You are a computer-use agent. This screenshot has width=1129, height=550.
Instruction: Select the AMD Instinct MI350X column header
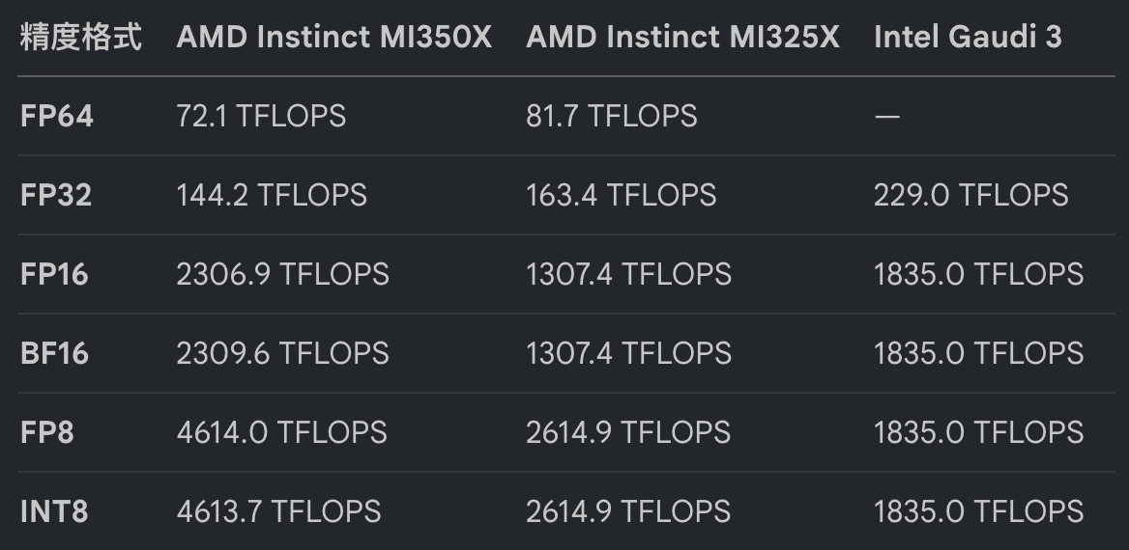(x=334, y=37)
